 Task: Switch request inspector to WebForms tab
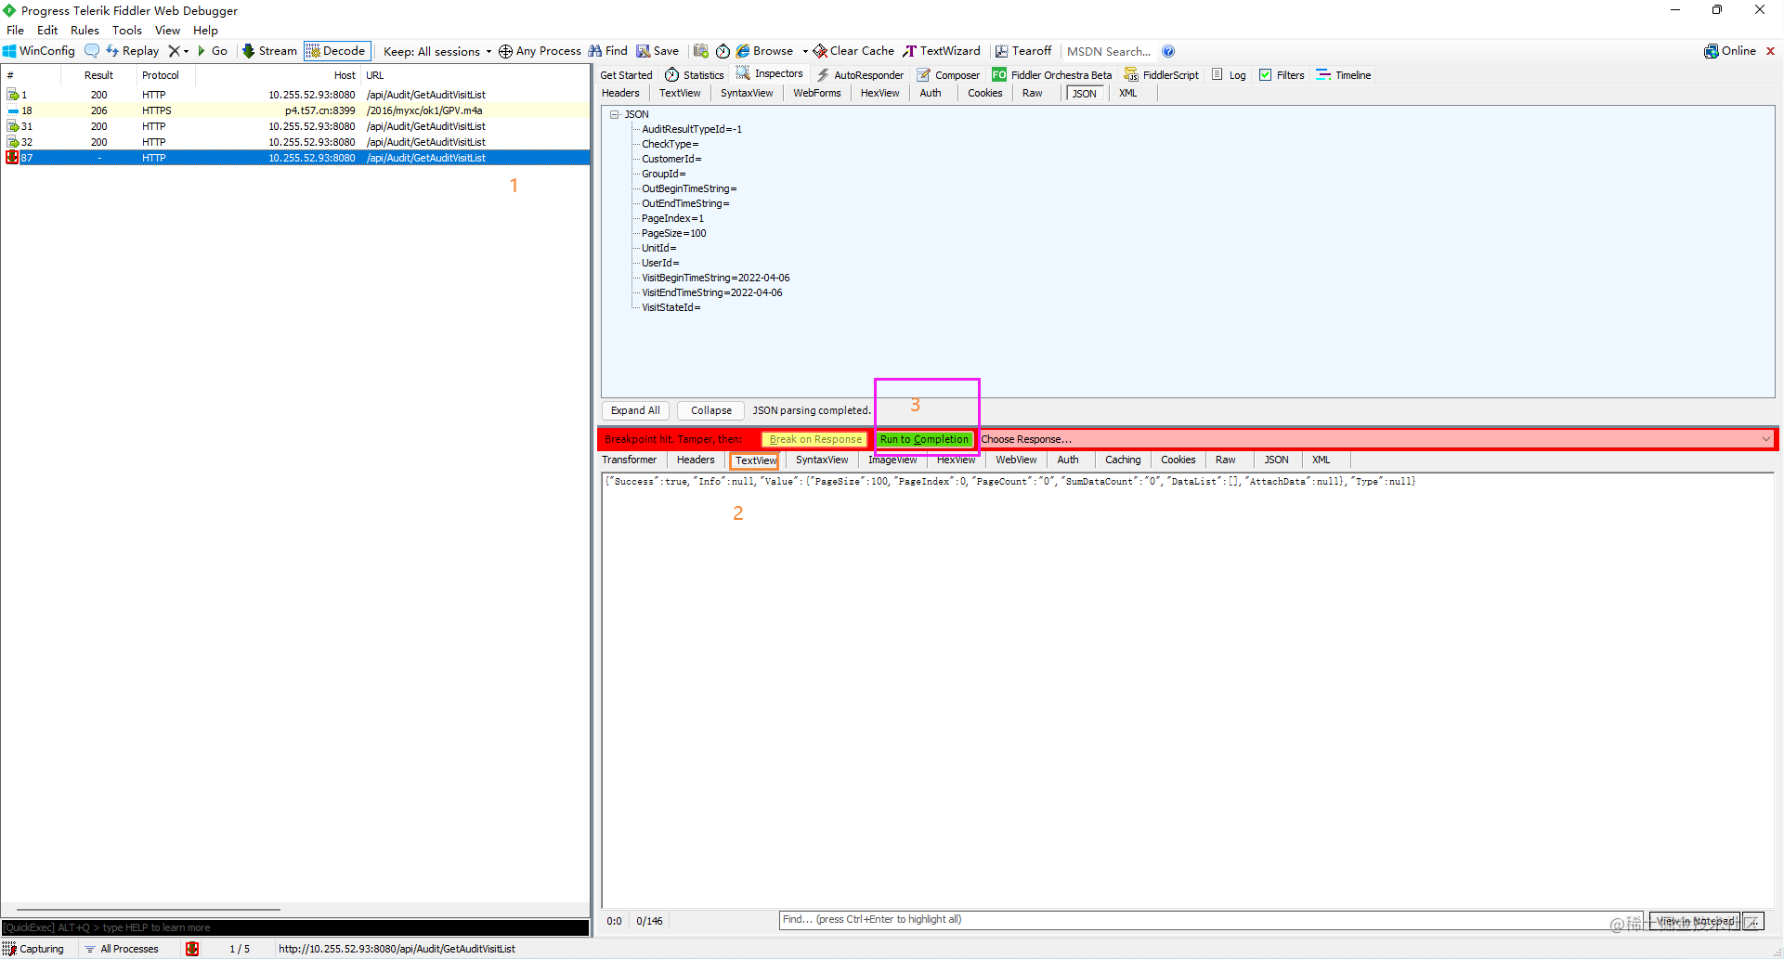tap(816, 93)
